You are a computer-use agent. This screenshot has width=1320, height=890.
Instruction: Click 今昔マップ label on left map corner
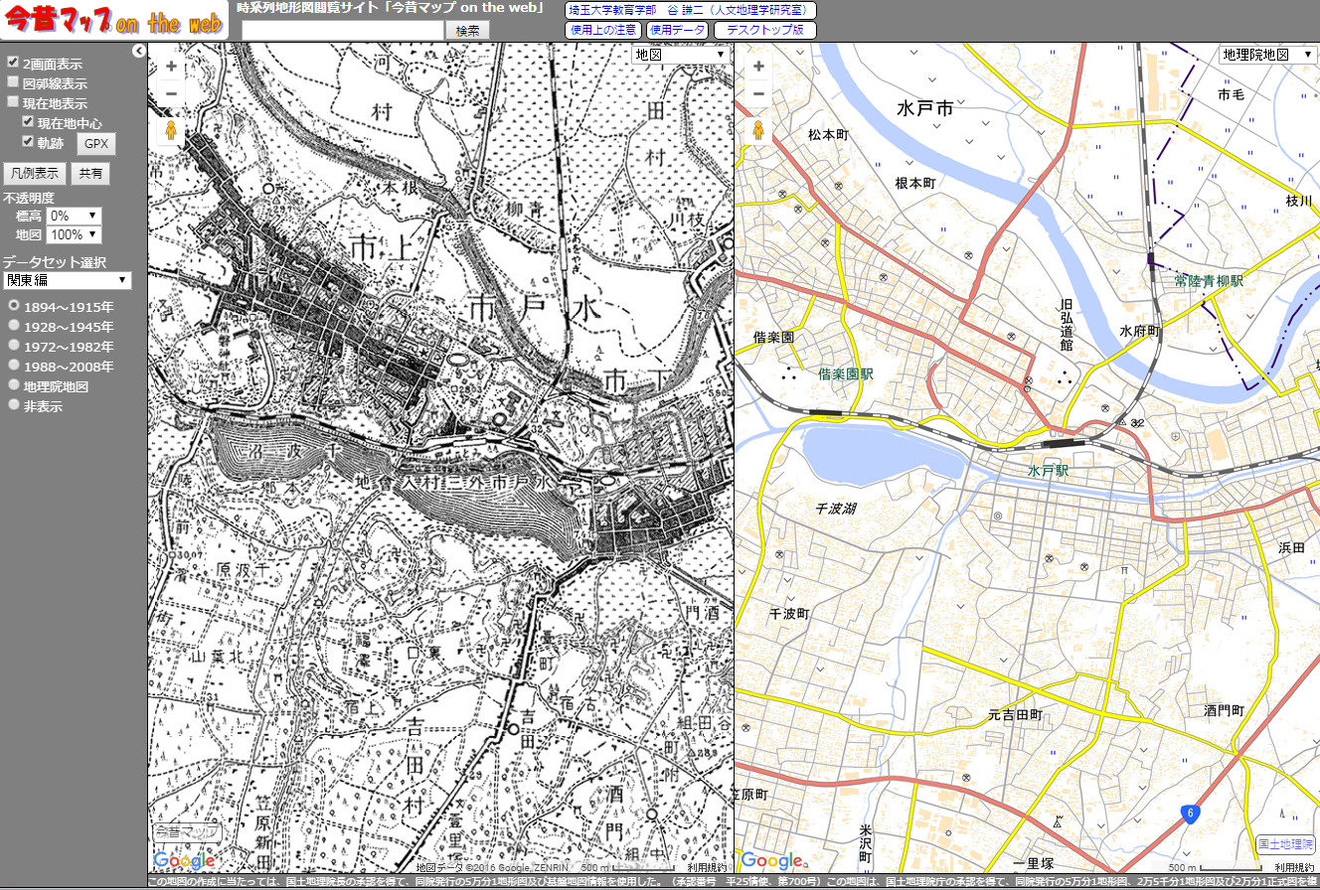[x=186, y=831]
